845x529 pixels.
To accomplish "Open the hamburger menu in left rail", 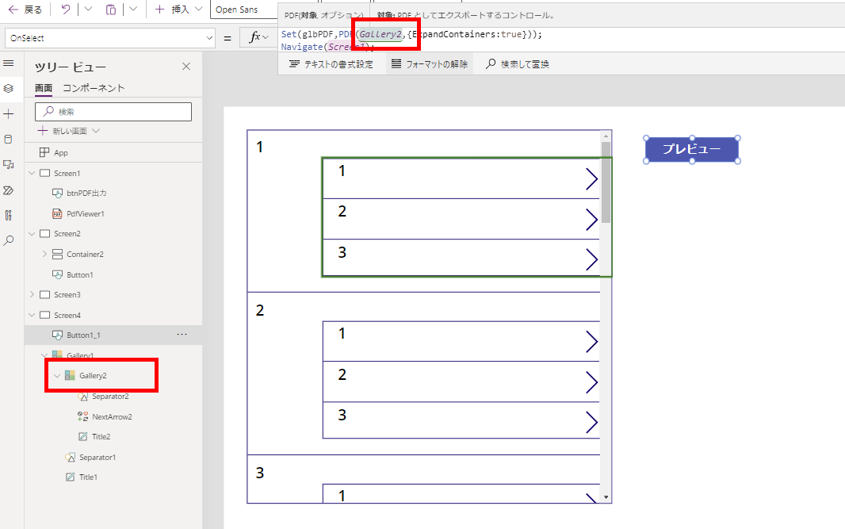I will point(9,63).
